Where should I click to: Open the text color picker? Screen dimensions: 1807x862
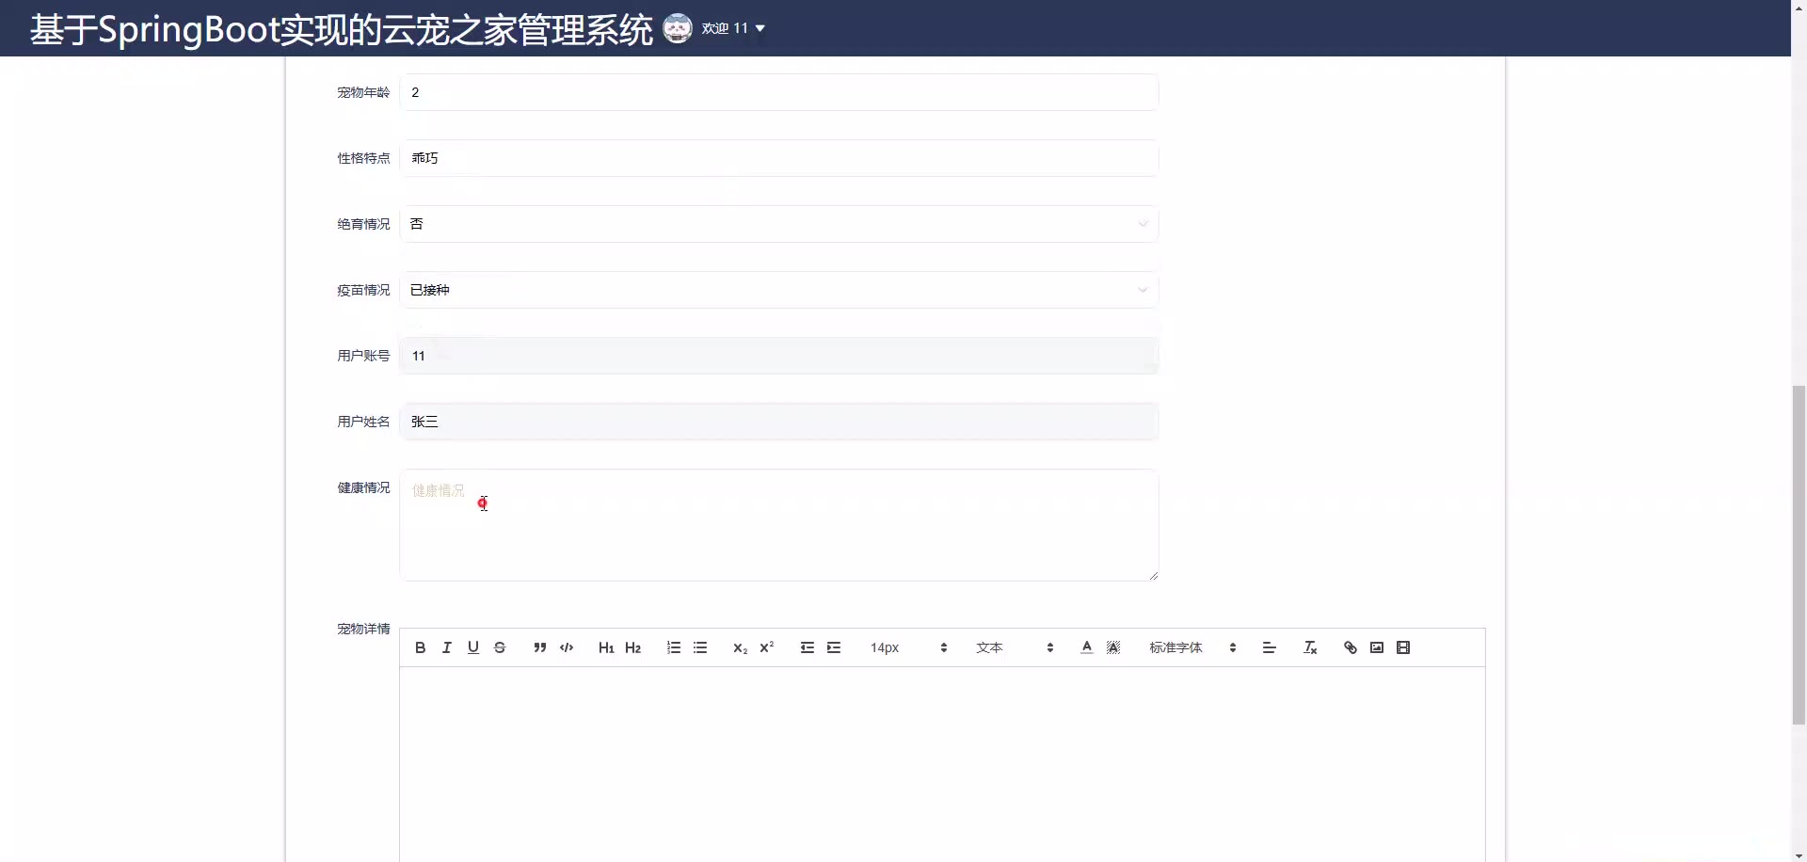1087,647
